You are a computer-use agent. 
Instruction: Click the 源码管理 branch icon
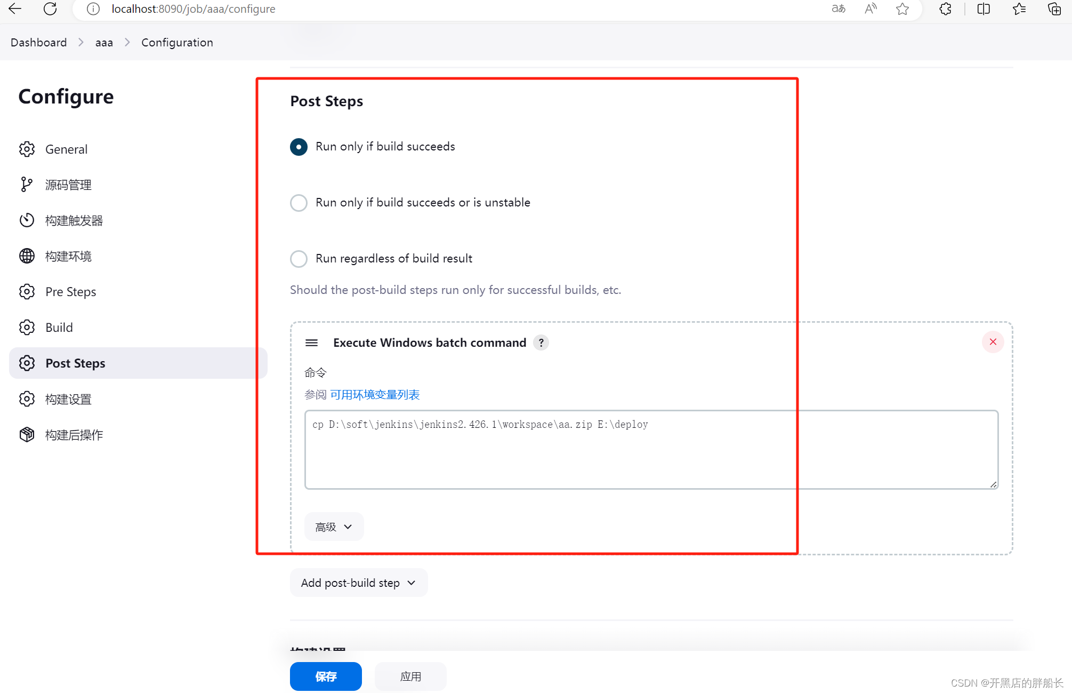pyautogui.click(x=27, y=185)
